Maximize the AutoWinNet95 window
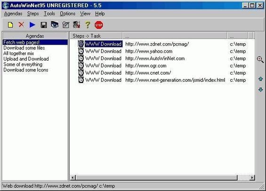266x191 pixels. coord(252,6)
